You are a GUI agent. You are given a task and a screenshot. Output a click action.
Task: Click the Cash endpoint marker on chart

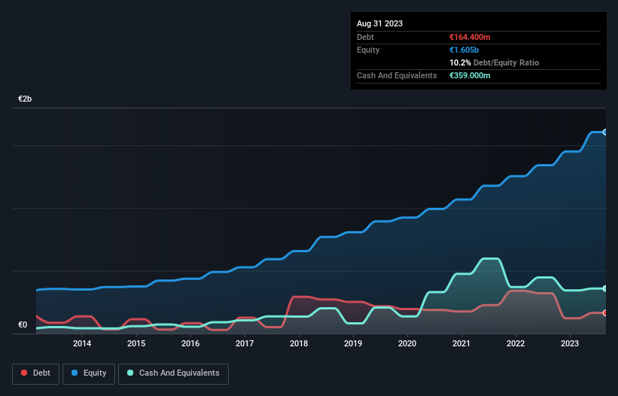(x=605, y=288)
